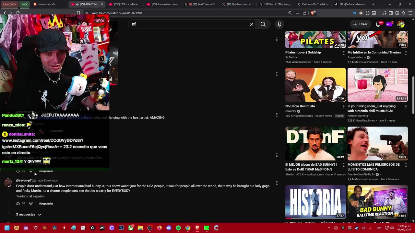Click the page vertical scrollbar

tap(413, 95)
